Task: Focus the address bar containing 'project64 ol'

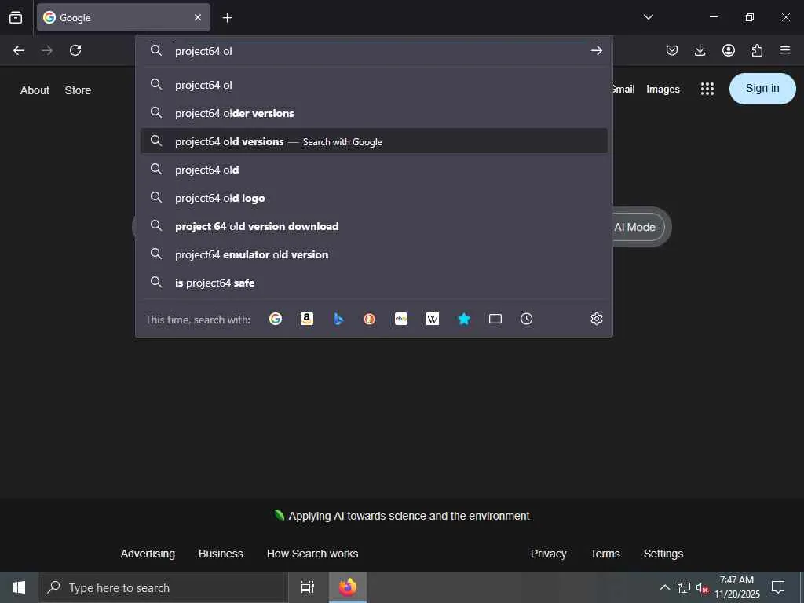Action: (375, 51)
